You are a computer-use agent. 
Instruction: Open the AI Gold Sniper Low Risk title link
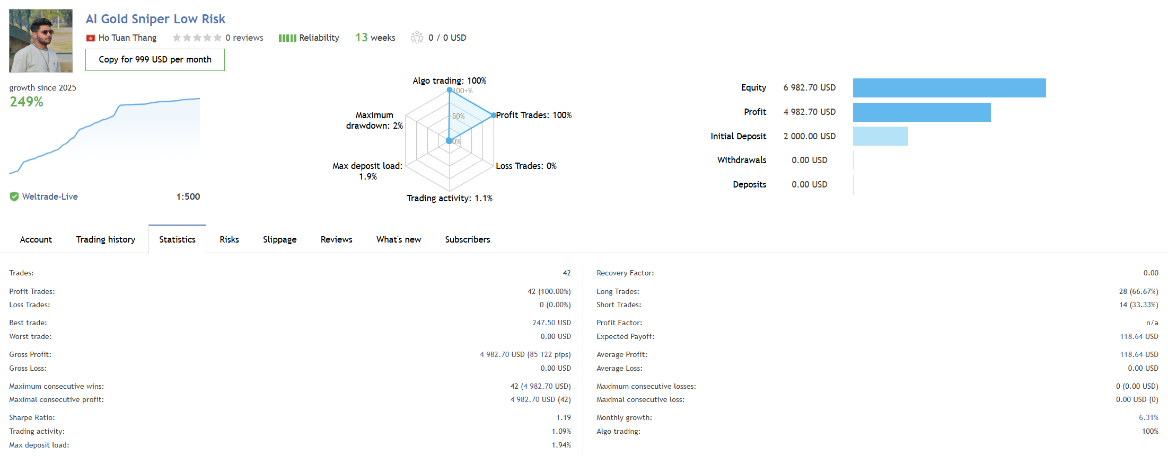point(155,19)
